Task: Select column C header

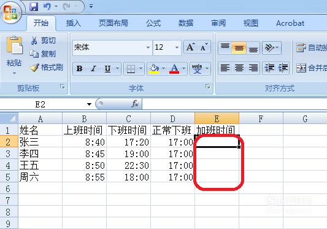Action: click(x=128, y=118)
